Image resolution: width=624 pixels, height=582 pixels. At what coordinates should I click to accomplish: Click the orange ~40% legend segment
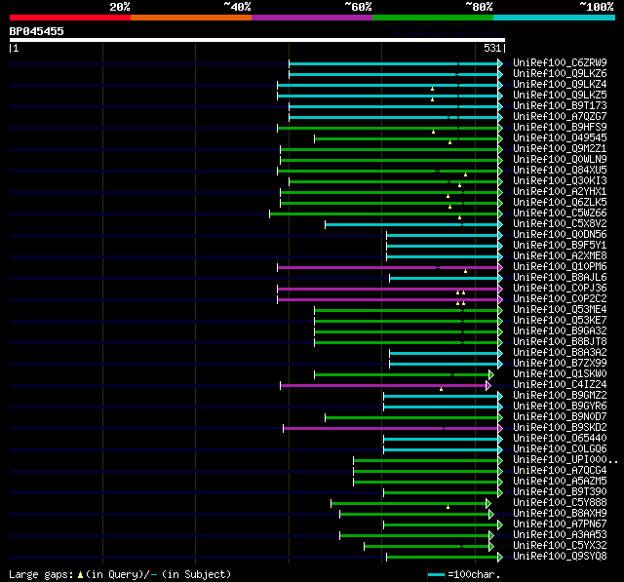(x=191, y=18)
